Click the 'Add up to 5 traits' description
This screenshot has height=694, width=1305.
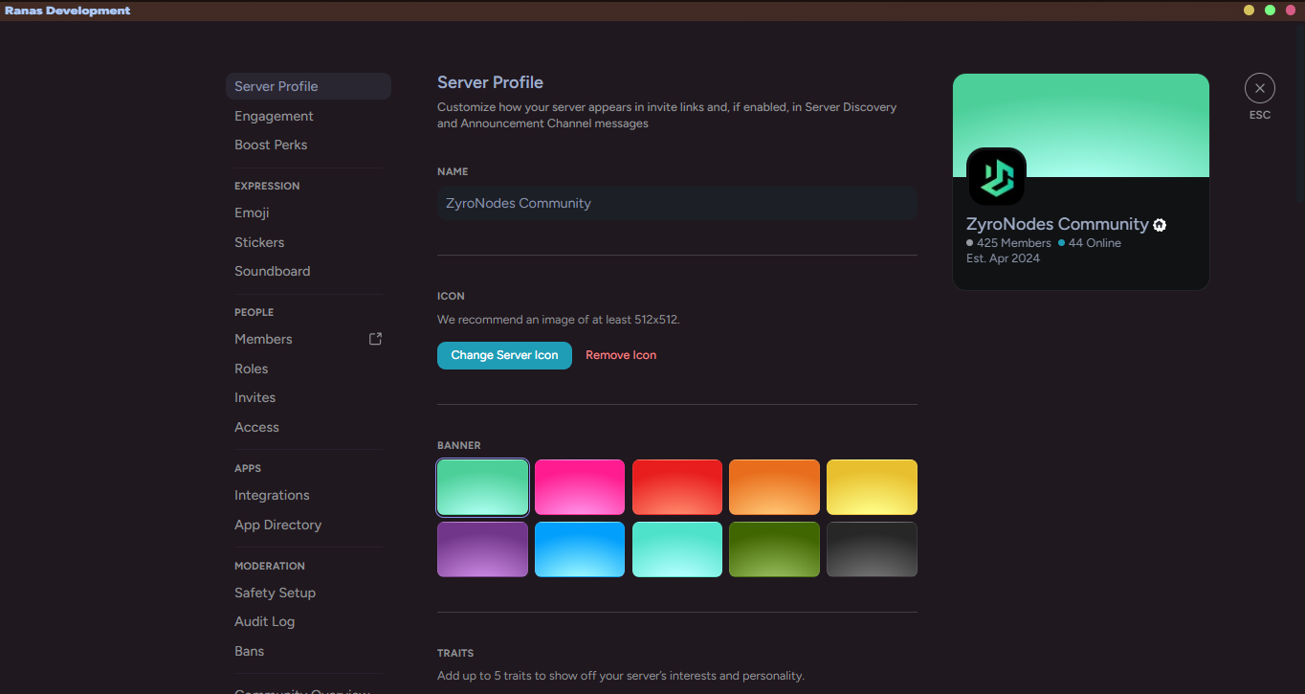[621, 676]
